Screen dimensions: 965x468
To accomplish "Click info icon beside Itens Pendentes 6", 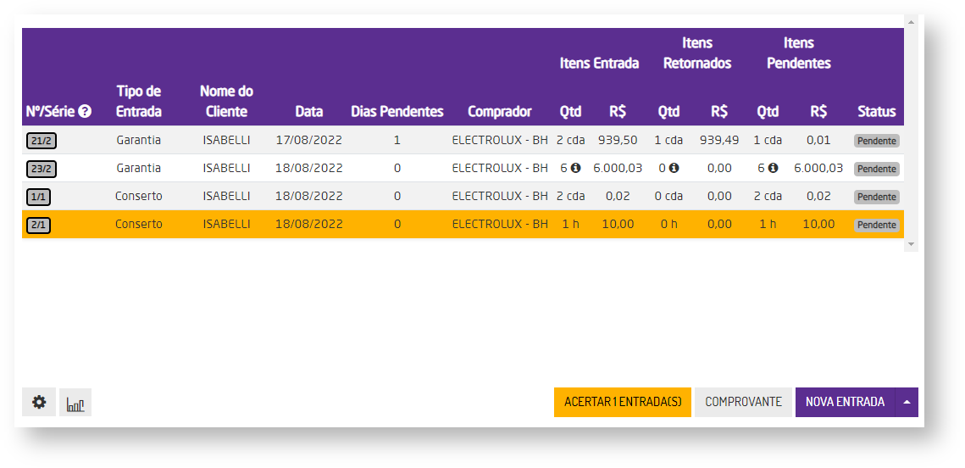I will 773,168.
